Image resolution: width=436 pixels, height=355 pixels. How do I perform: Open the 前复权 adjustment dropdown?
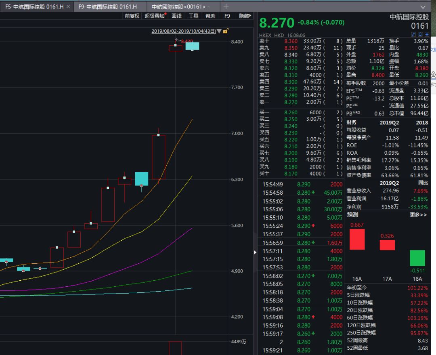tap(132, 16)
